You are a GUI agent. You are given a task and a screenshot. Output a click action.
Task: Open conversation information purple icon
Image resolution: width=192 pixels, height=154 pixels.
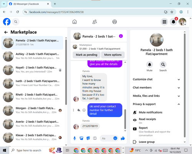click(121, 36)
